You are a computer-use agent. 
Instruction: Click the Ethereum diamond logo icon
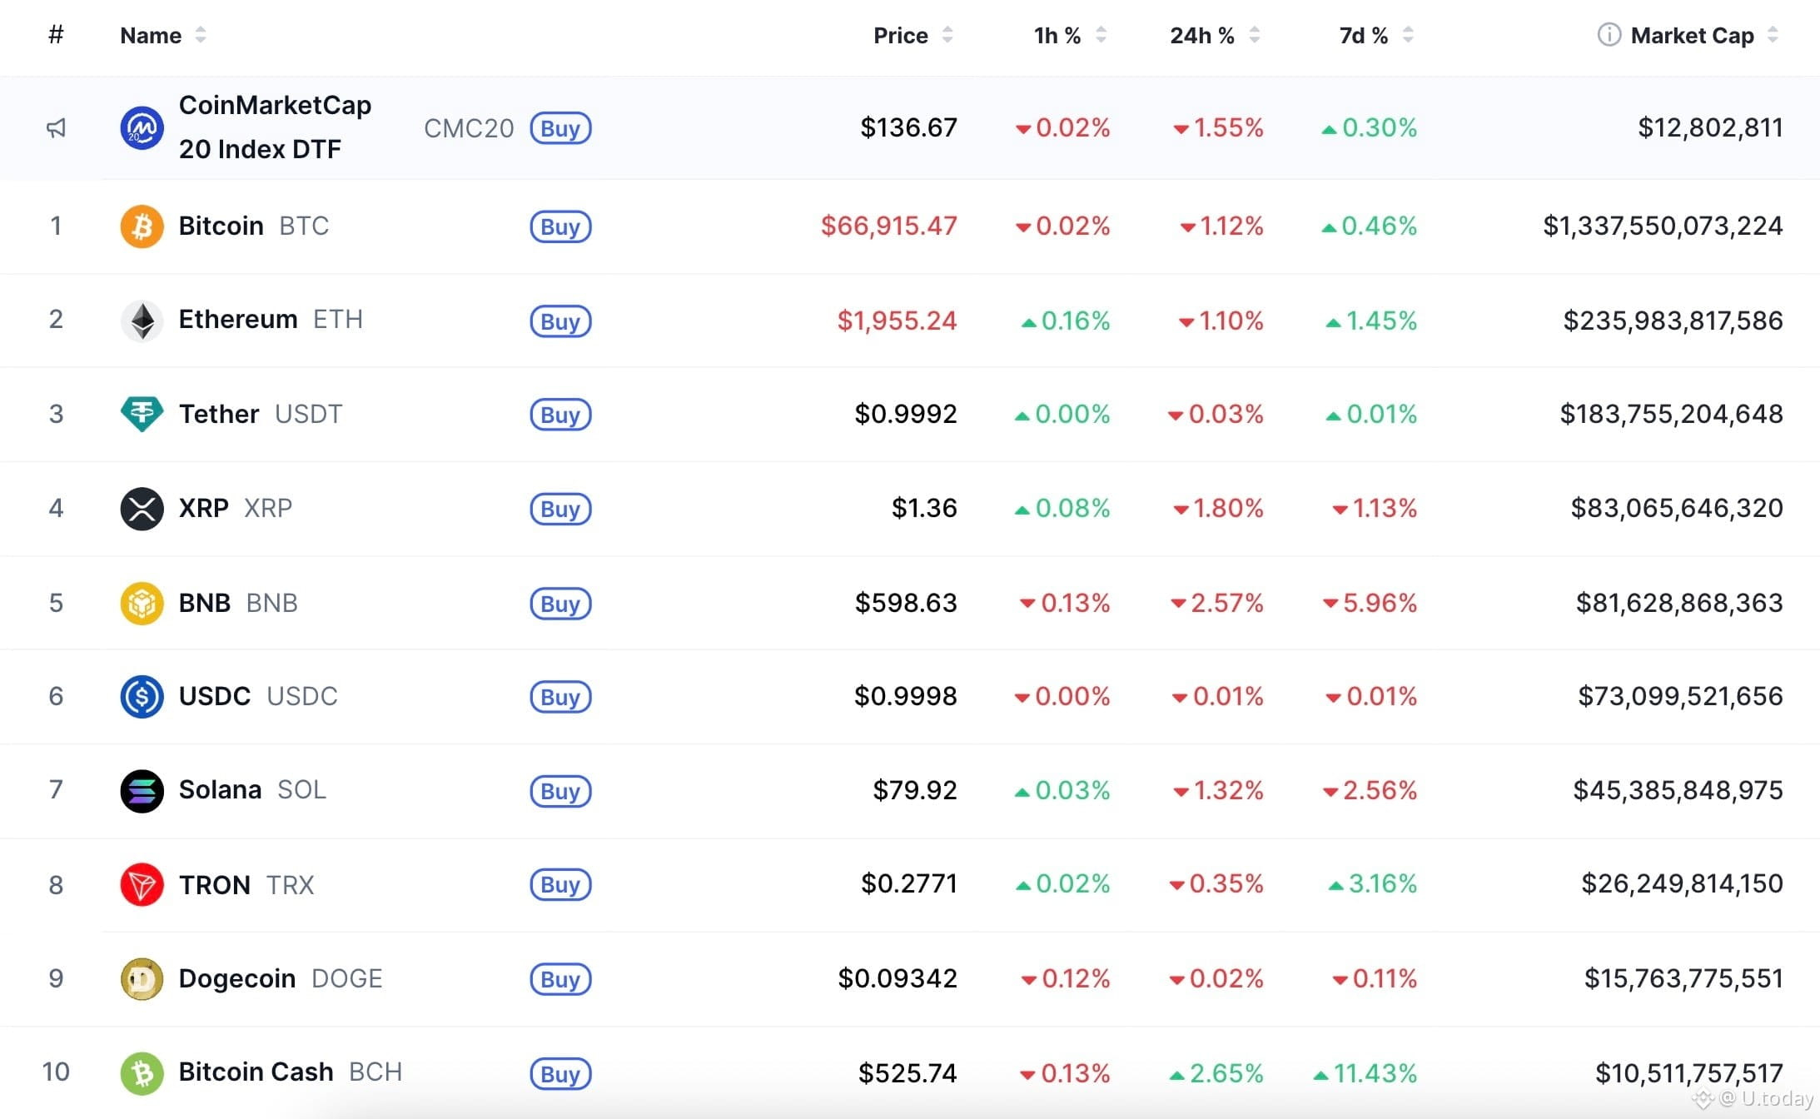142,321
